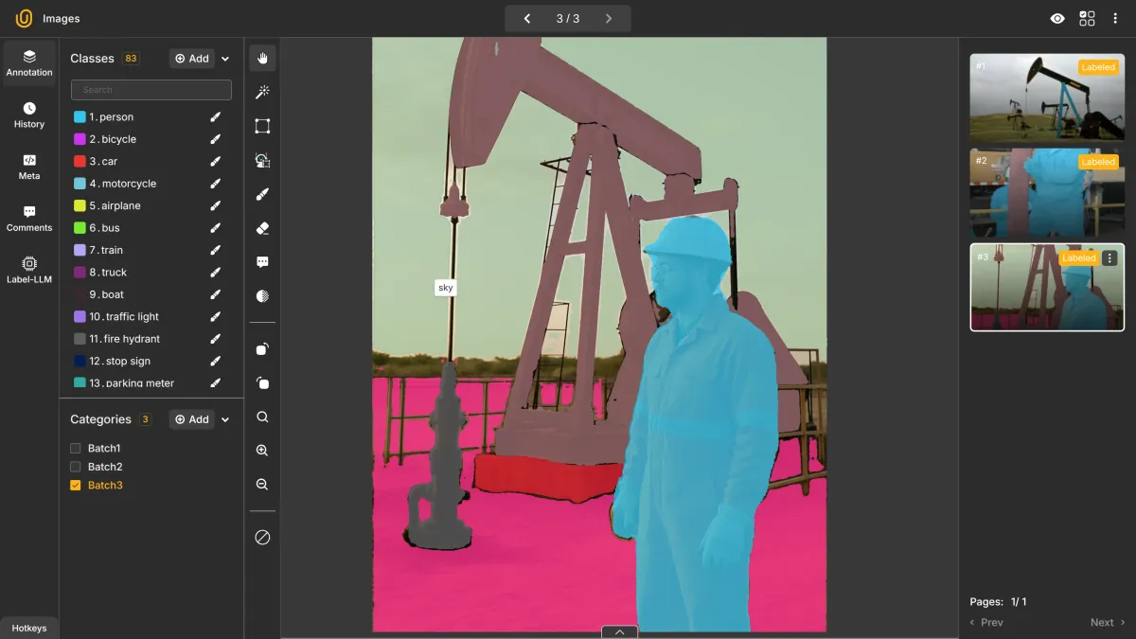Click the clear annotations slashed-circle icon

tap(262, 538)
